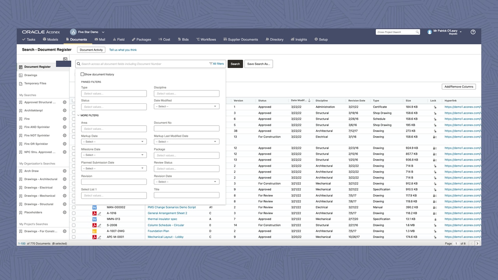The image size is (498, 280).
Task: Click the Cross Project Search magnifier icon
Action: click(417, 32)
